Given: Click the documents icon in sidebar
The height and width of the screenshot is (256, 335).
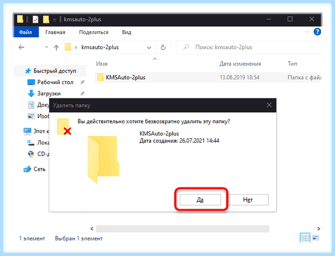Looking at the screenshot, I should coord(31,105).
